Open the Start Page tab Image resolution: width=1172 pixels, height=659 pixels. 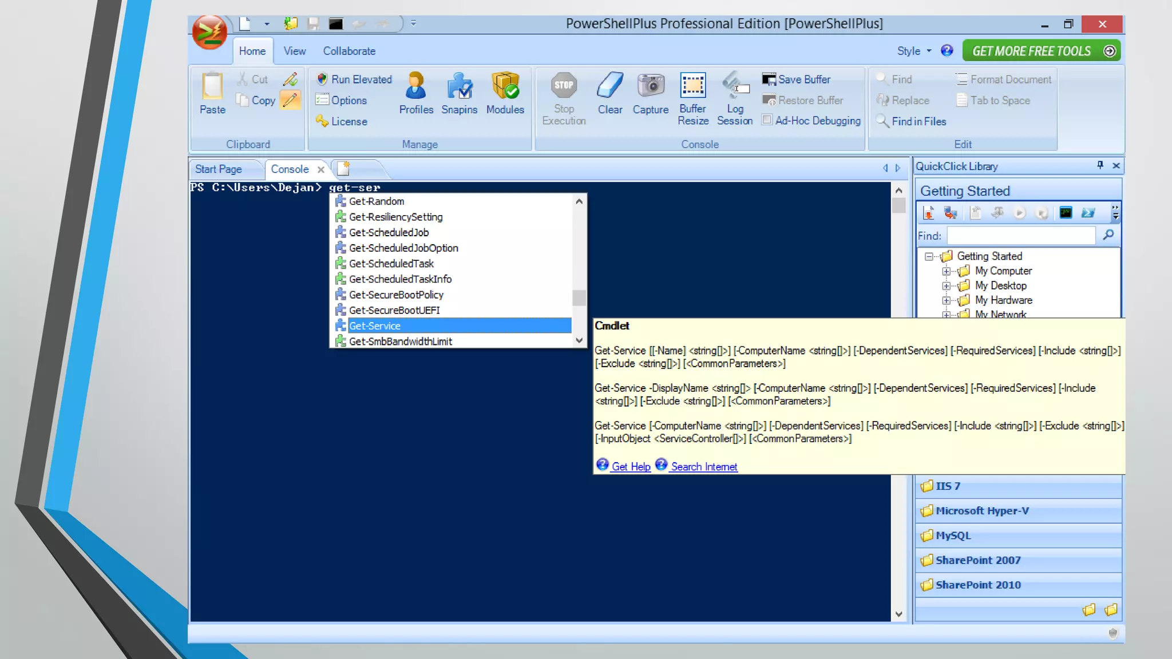pyautogui.click(x=219, y=169)
